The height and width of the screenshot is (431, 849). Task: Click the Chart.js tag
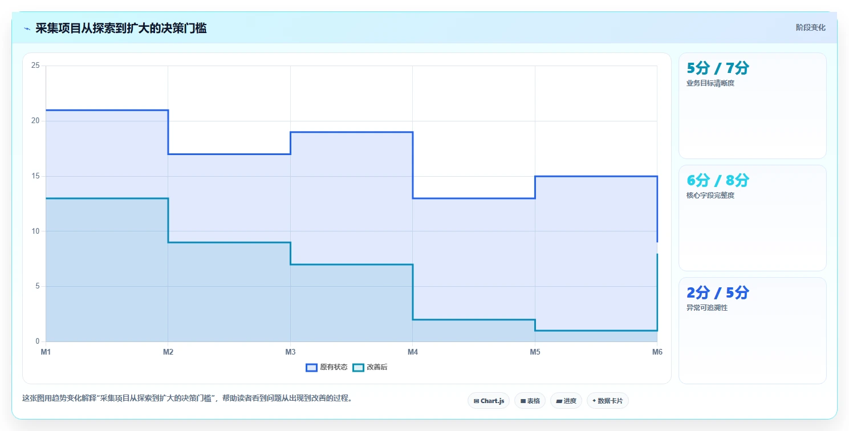(489, 401)
